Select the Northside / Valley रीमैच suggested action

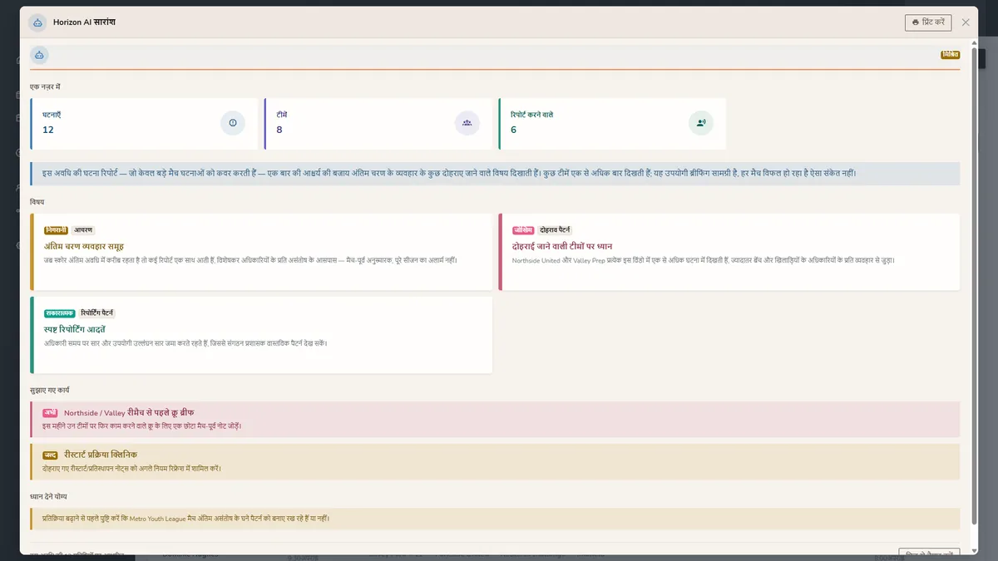(495, 419)
